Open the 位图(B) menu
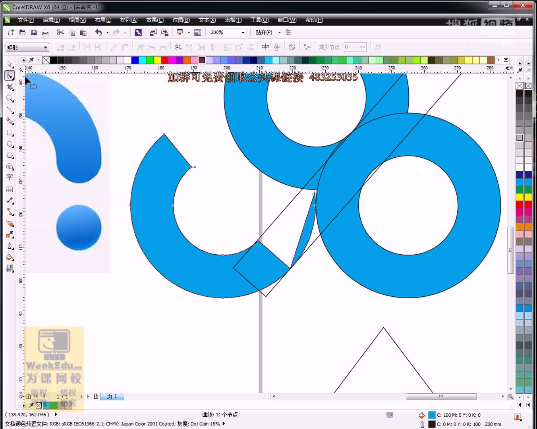Image resolution: width=537 pixels, height=429 pixels. 181,20
